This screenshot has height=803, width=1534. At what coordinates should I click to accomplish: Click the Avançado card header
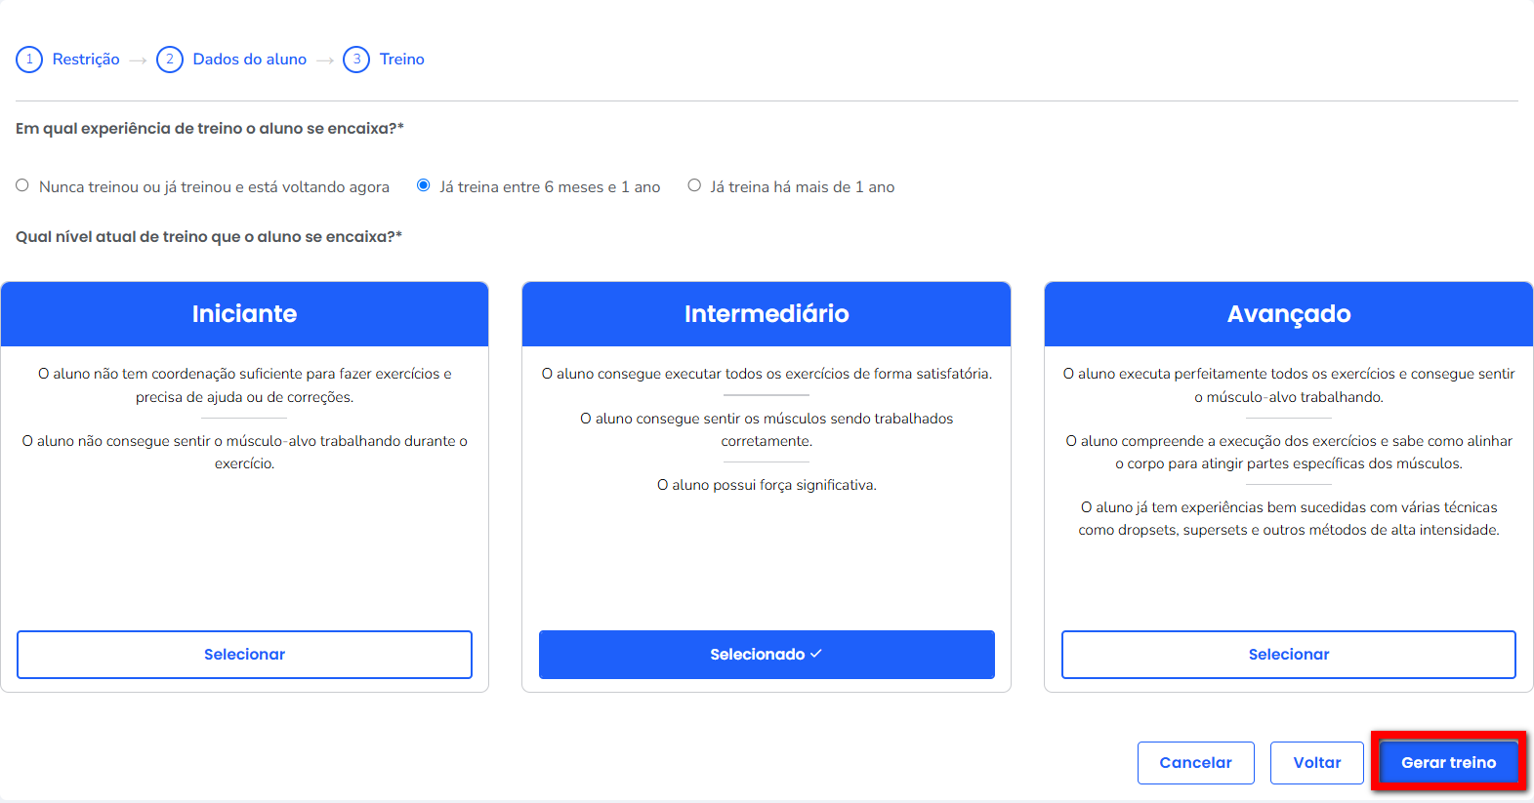[1289, 314]
